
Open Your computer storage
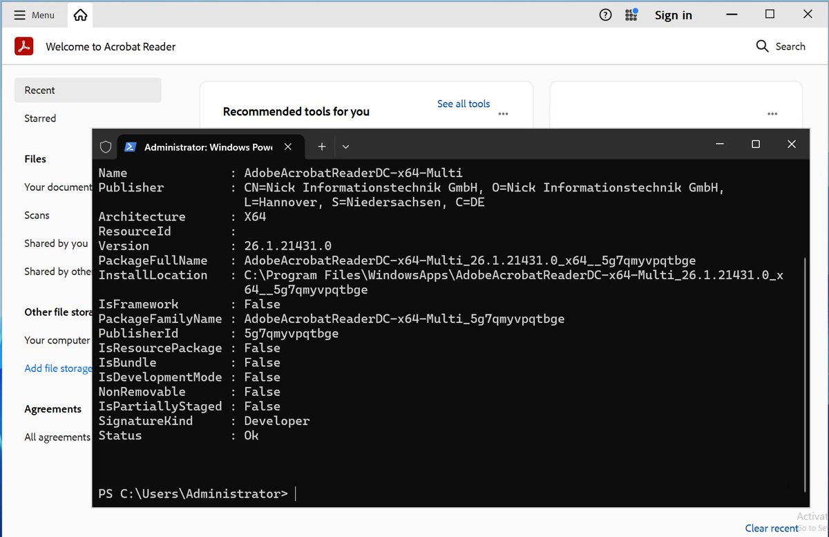pyautogui.click(x=57, y=340)
